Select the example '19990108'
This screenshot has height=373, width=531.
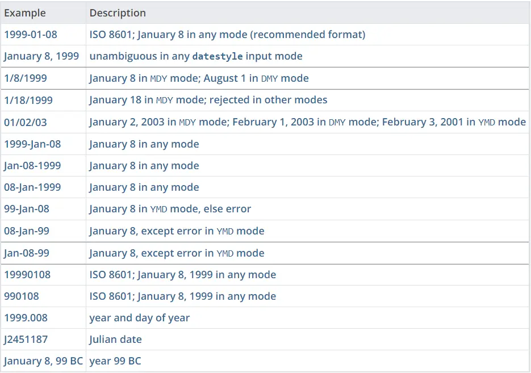pos(27,275)
